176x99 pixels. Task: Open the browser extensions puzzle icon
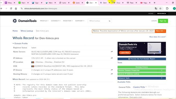tap(167, 9)
